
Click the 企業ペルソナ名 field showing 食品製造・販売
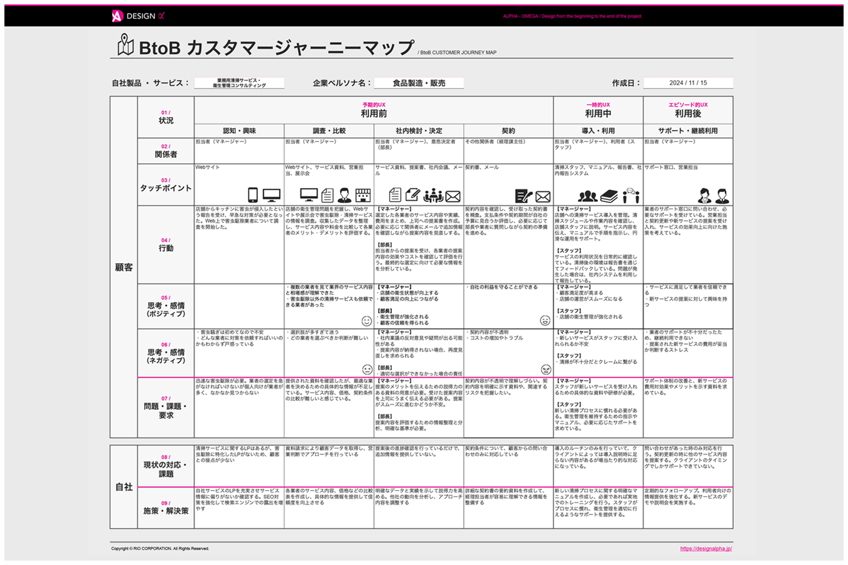[x=419, y=83]
